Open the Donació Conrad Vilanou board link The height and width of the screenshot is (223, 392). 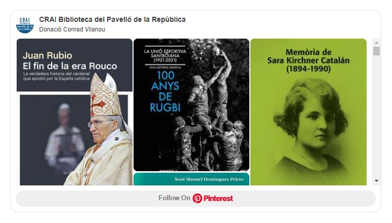[x=72, y=29]
